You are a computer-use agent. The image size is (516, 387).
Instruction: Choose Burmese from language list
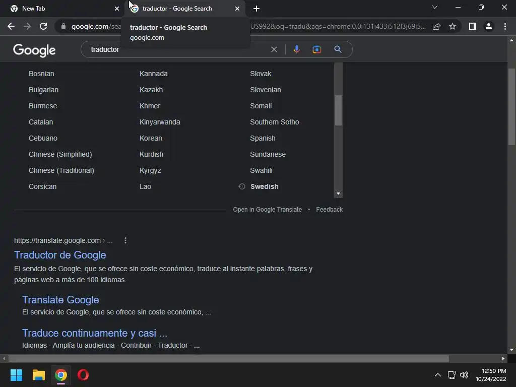43,106
